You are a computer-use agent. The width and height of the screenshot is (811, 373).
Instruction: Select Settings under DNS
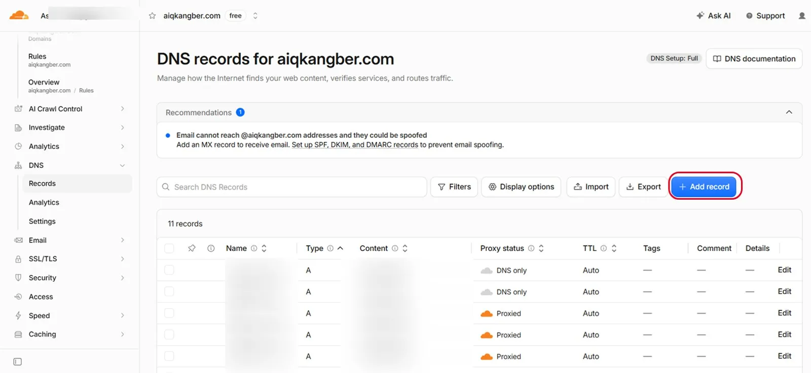click(x=42, y=221)
